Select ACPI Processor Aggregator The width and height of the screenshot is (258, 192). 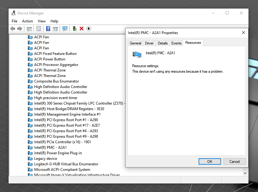tap(56, 65)
